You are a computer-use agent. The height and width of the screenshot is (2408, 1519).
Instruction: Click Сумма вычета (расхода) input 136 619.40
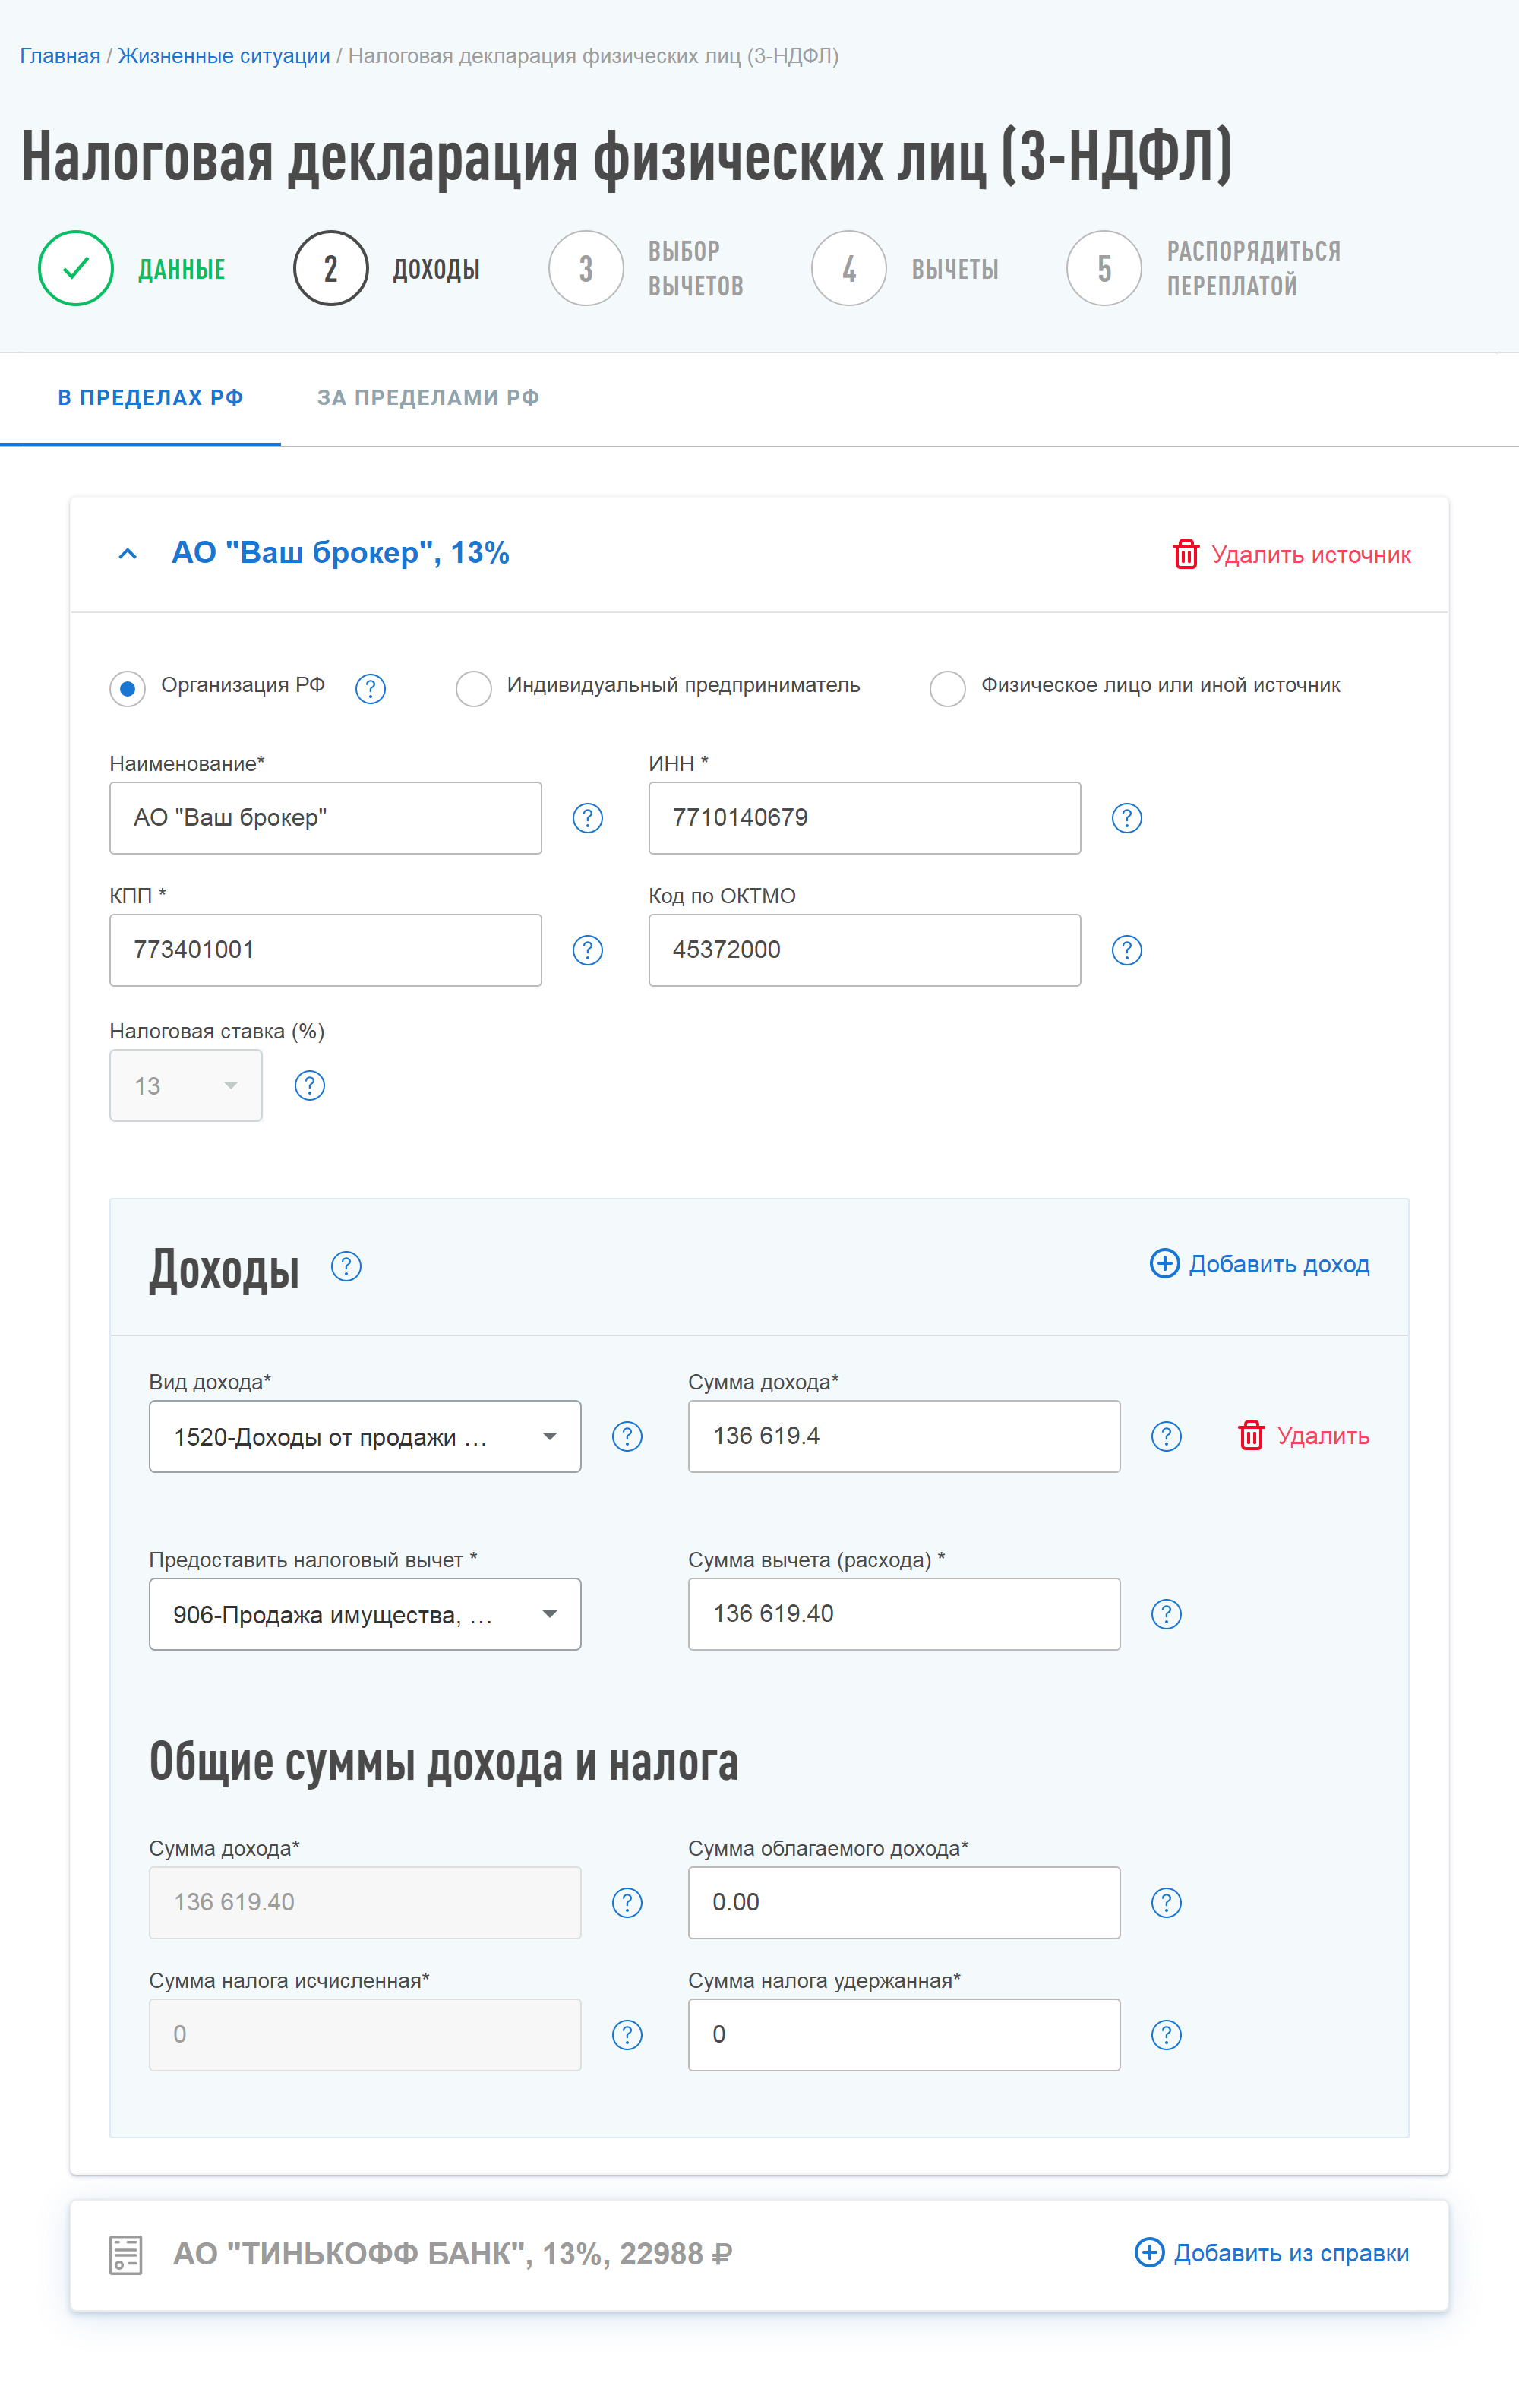click(x=904, y=1614)
